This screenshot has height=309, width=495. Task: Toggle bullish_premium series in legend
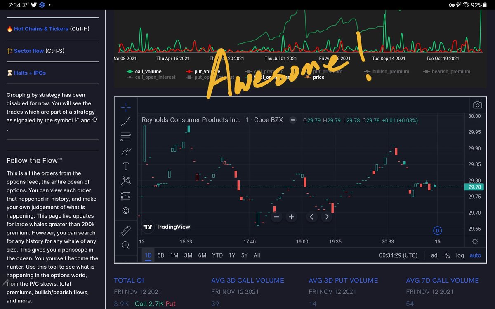click(387, 71)
